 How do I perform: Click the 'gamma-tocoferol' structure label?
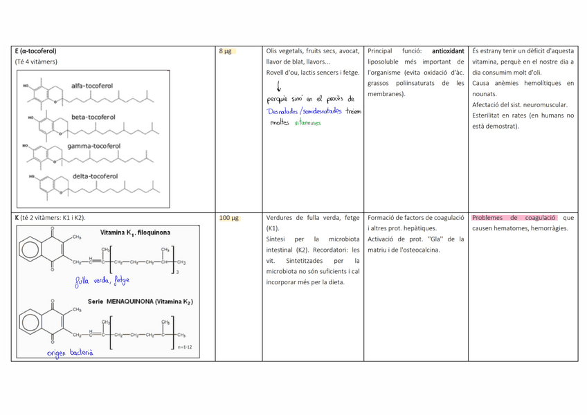[94, 146]
